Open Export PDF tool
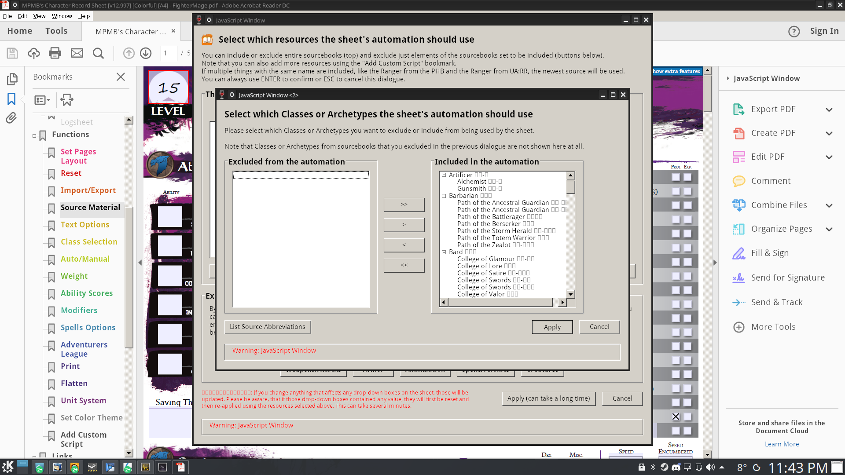The image size is (845, 475). click(773, 109)
